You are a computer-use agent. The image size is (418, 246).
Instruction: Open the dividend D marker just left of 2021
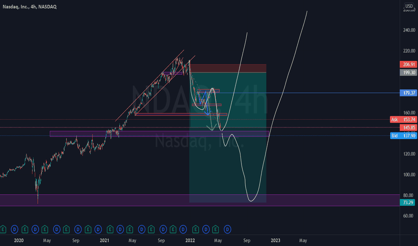click(x=98, y=229)
